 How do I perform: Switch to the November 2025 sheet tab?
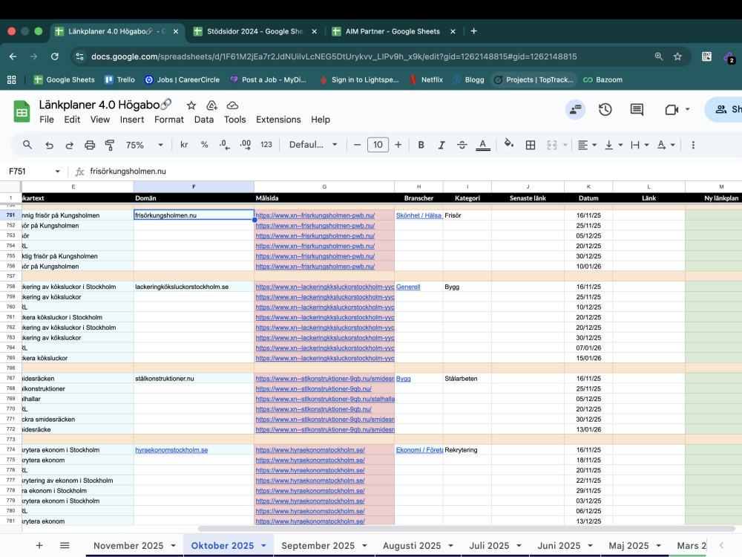(128, 546)
